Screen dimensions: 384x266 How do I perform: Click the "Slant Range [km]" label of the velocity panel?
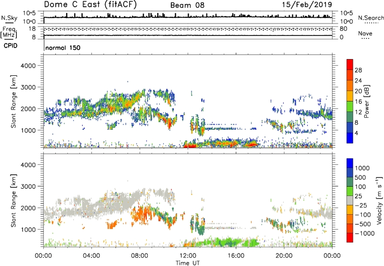pos(13,200)
